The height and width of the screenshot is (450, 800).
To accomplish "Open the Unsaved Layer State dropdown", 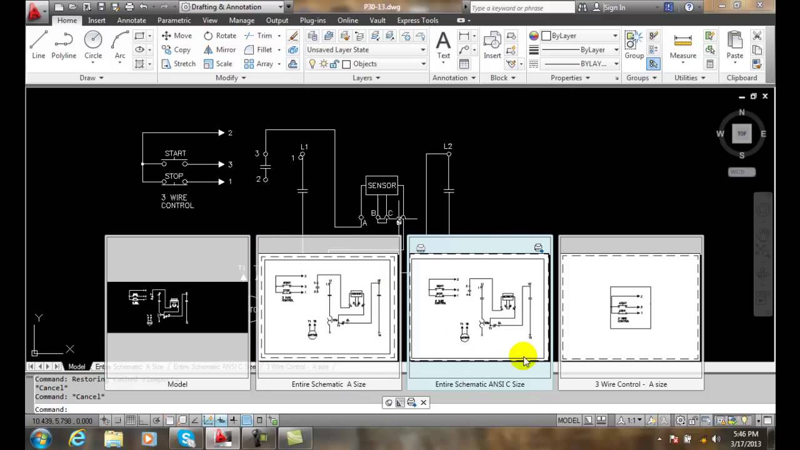I will (366, 50).
